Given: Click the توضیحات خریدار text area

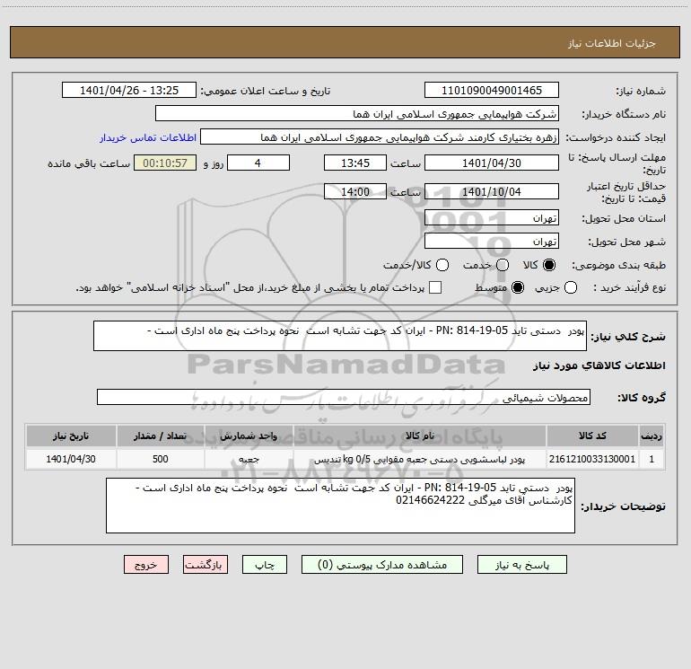Looking at the screenshot, I should click(340, 506).
